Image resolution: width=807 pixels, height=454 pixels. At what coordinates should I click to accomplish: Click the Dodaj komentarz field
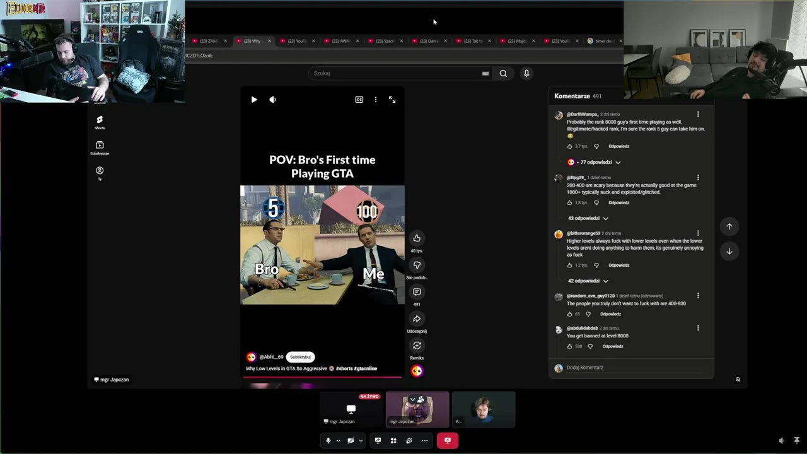[x=634, y=368]
